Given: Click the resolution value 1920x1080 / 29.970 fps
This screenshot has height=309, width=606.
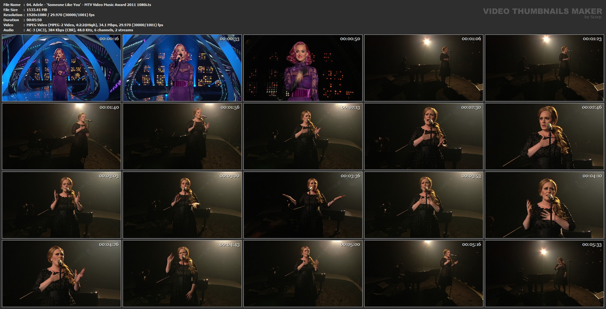Looking at the screenshot, I should coord(61,15).
